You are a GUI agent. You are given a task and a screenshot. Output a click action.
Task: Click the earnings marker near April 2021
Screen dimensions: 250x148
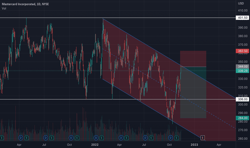(27, 138)
